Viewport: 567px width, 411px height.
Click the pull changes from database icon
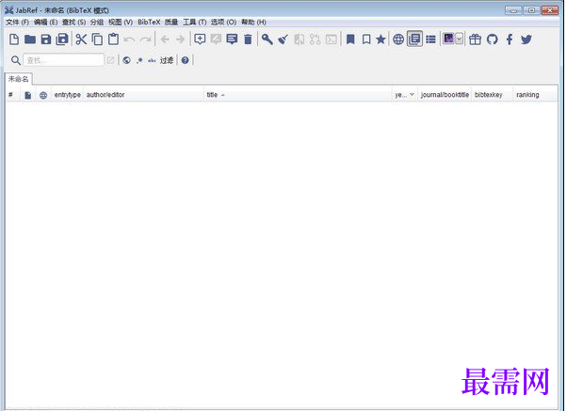coord(315,40)
